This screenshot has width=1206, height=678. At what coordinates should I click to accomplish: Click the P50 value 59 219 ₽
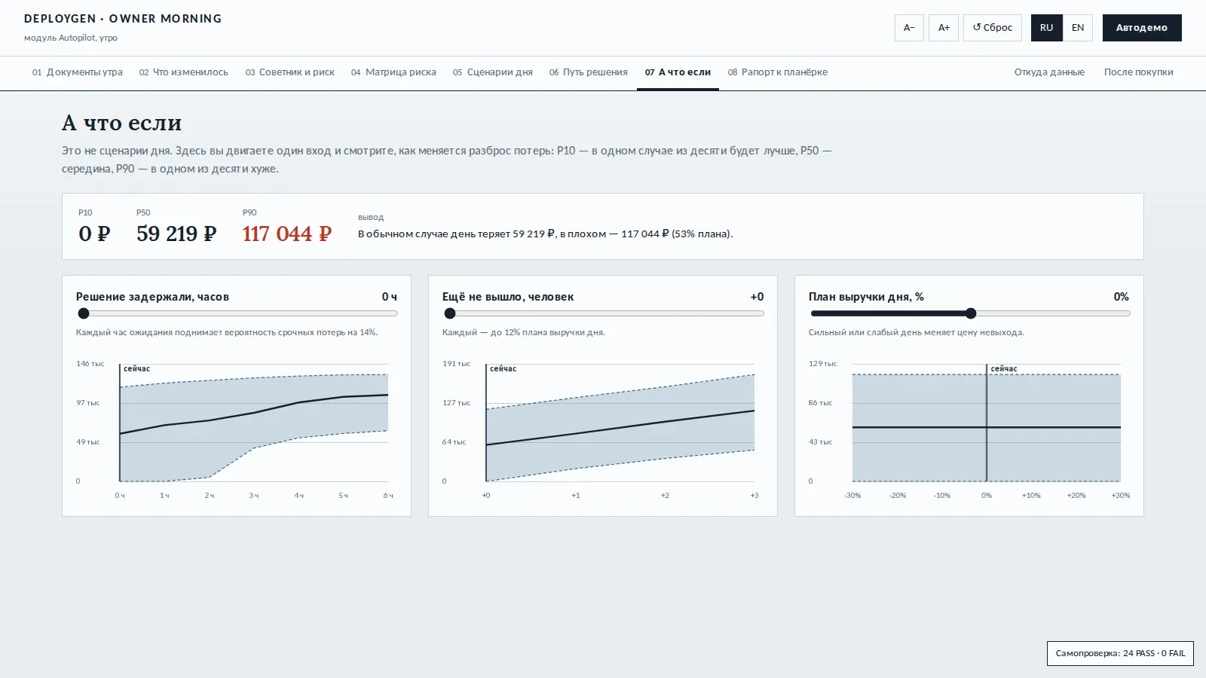(x=176, y=234)
